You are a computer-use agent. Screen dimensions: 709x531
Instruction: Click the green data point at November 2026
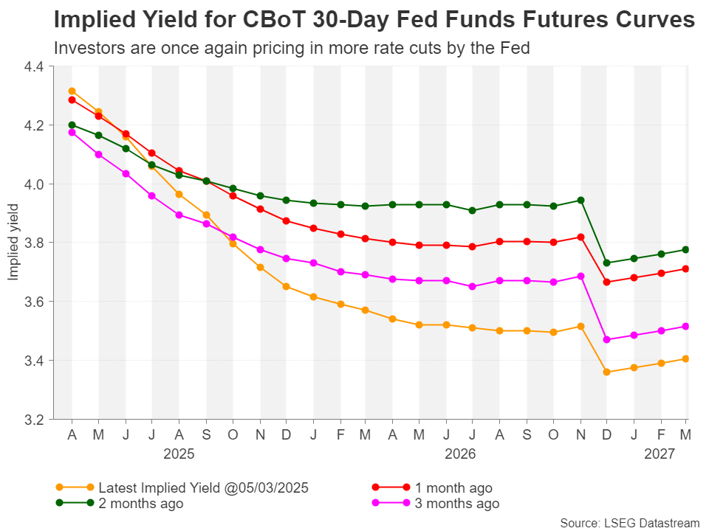[x=580, y=200]
